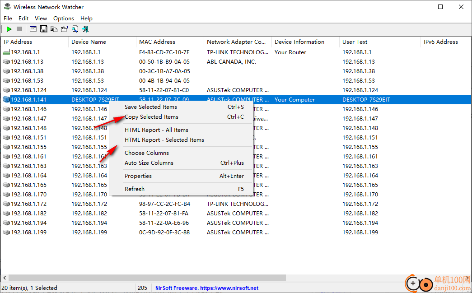Open Advanced Options from the toolbar window icon
Screen dimensions: 472x293
pos(33,29)
